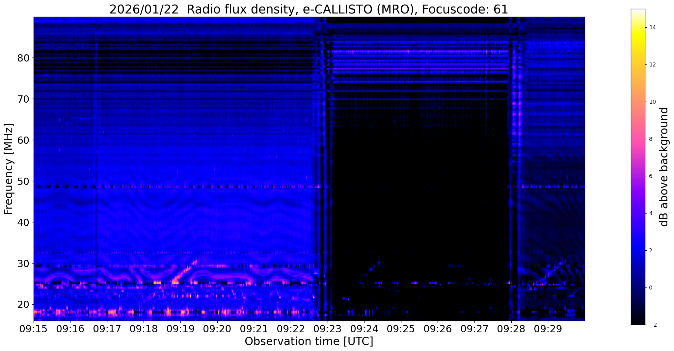The height and width of the screenshot is (351, 674).
Task: Select the 09:15 time tick label
Action: [x=34, y=329]
